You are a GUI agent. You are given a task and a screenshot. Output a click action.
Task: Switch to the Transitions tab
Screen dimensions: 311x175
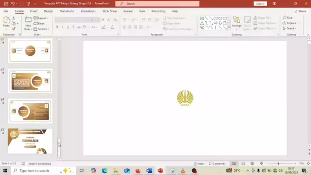pos(67,11)
